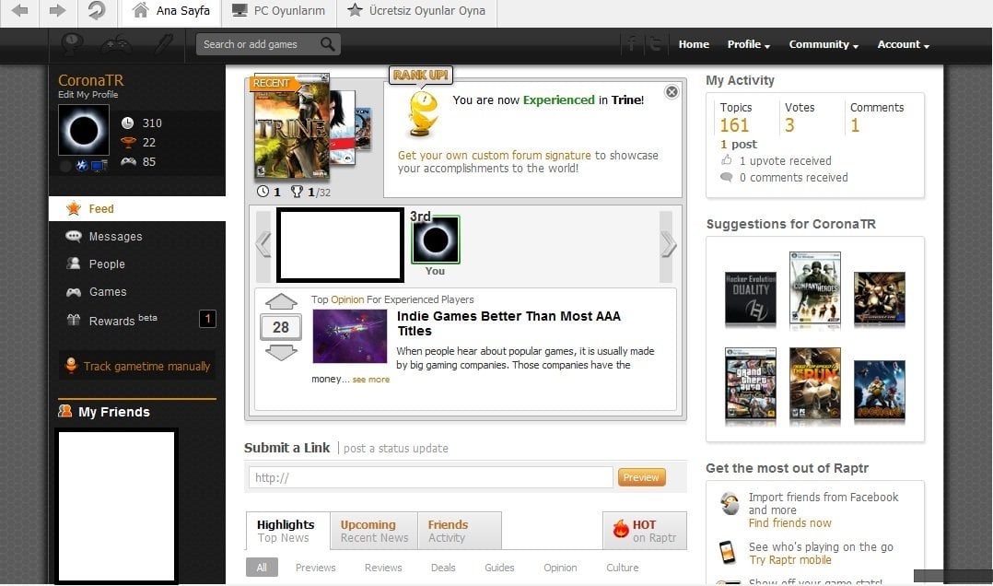Open Rewards beta in the sidebar

point(123,320)
